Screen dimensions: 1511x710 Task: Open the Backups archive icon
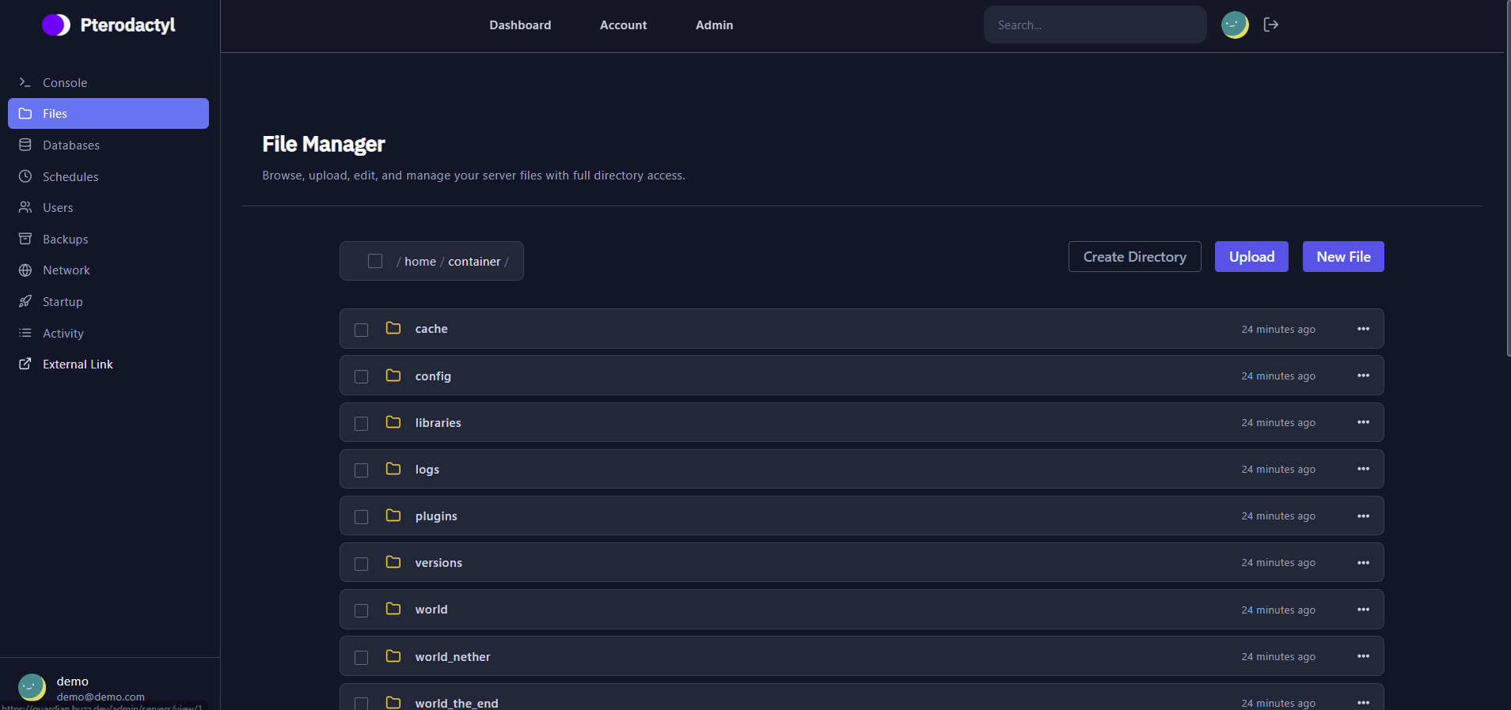tap(25, 239)
